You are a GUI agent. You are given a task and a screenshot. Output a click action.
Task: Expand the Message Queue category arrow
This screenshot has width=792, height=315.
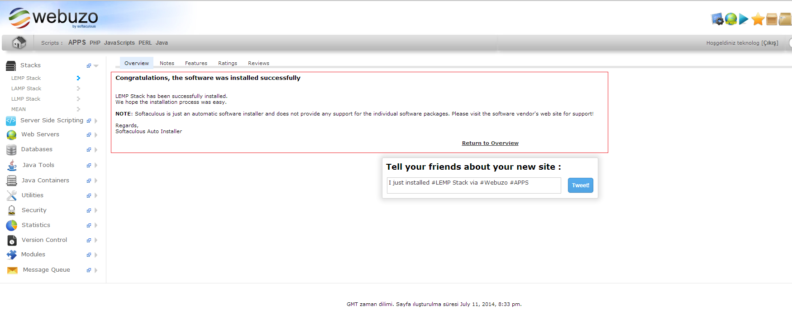[96, 270]
